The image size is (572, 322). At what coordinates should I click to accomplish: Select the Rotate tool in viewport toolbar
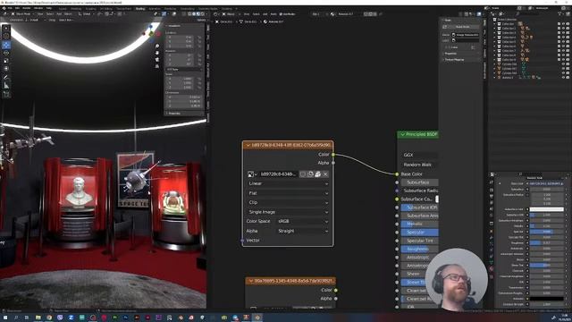point(6,53)
